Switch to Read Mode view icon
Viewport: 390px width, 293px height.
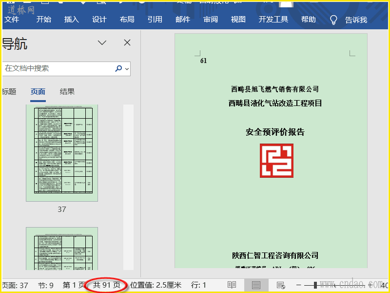click(232, 285)
